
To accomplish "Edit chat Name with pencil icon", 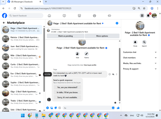I will (x=86, y=54).
